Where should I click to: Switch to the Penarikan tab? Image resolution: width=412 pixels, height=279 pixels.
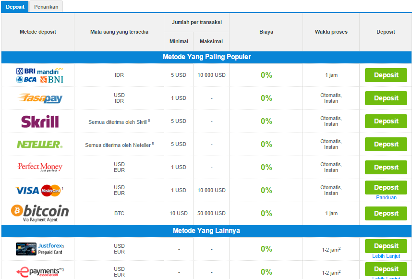(x=46, y=7)
